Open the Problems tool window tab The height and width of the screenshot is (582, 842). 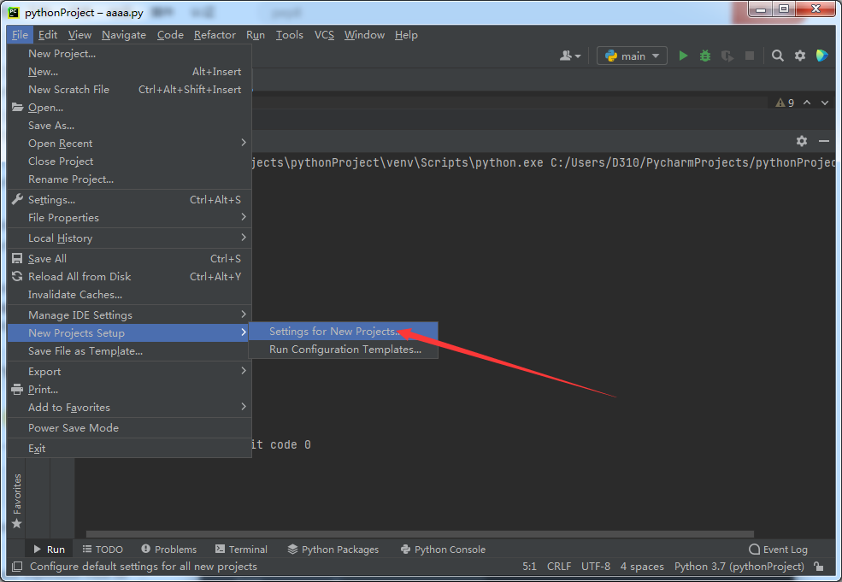click(x=168, y=550)
